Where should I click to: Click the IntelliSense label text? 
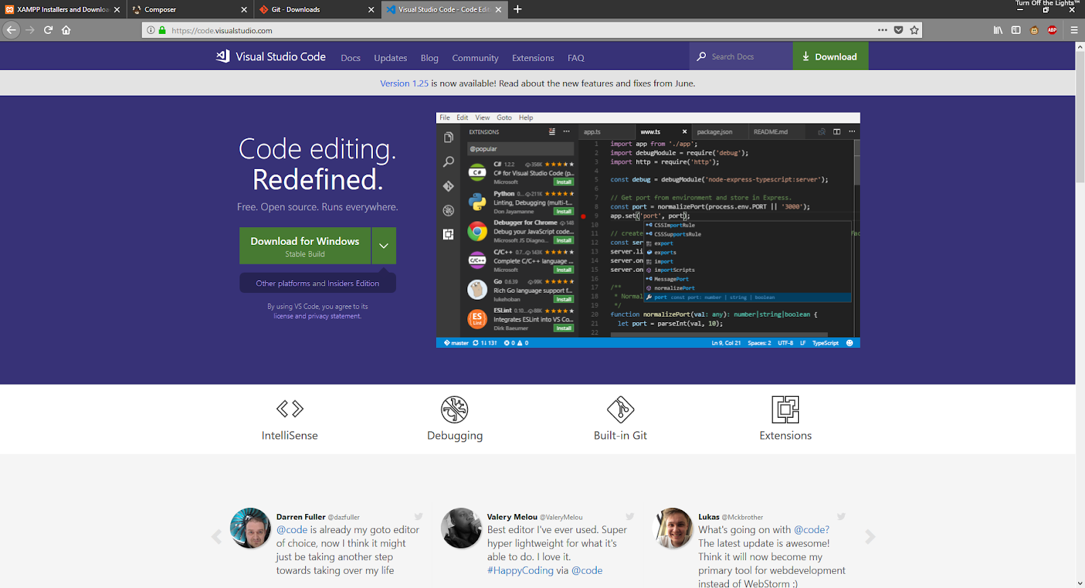[290, 435]
